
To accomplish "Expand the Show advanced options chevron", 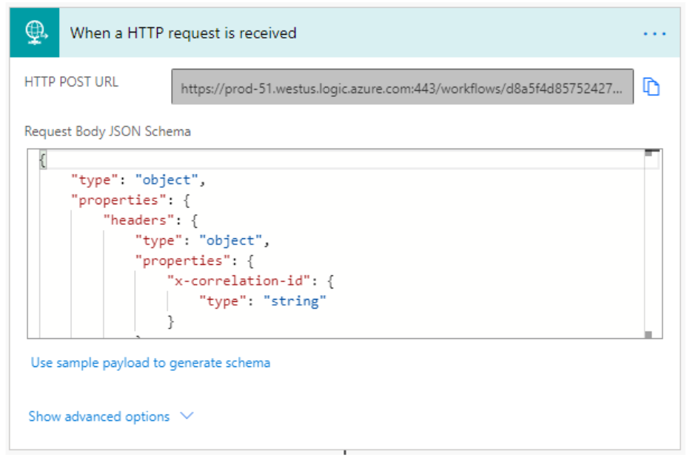I will point(187,416).
